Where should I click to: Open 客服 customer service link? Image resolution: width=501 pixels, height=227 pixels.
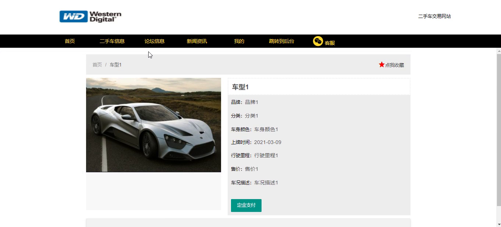click(330, 43)
